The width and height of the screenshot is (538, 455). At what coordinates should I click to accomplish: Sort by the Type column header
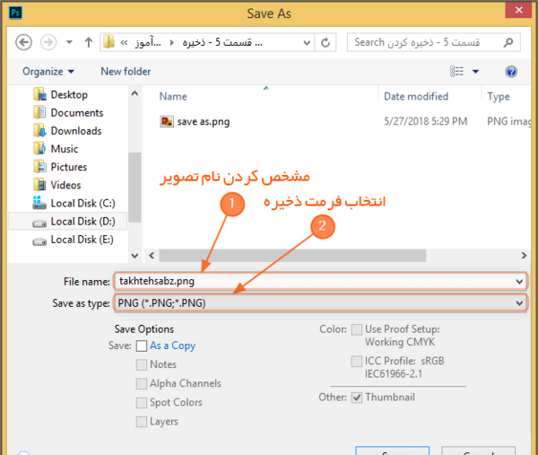pos(499,97)
